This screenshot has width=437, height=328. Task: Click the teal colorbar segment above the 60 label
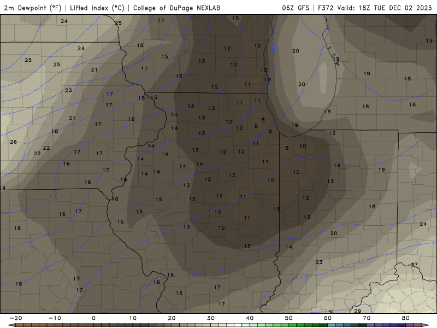332,325
